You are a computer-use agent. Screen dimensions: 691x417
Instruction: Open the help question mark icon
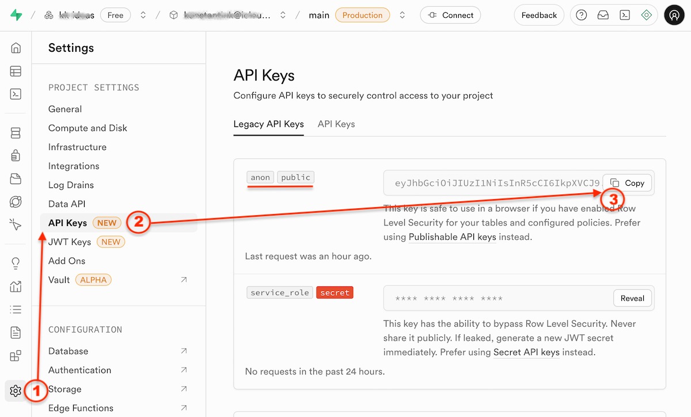(582, 15)
